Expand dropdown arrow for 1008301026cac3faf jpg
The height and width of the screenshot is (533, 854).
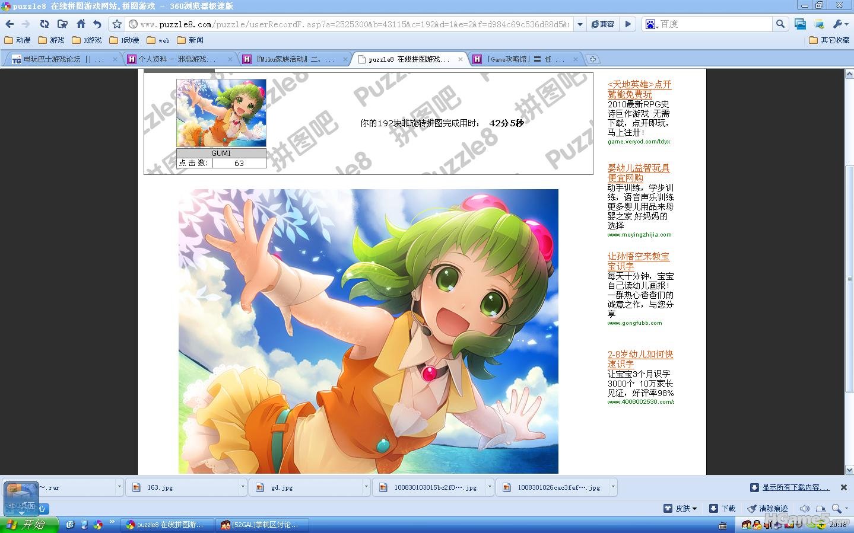[613, 487]
